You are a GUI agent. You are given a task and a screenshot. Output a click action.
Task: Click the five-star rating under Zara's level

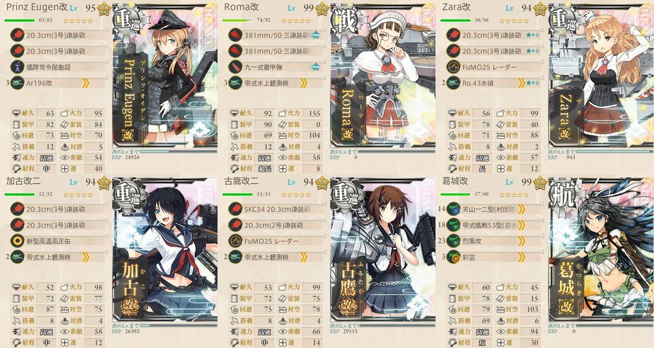514,20
